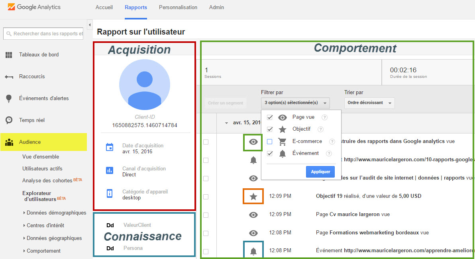The height and width of the screenshot is (259, 475).
Task: Click the Dd icon next to ValeurClient
Action: (x=110, y=225)
